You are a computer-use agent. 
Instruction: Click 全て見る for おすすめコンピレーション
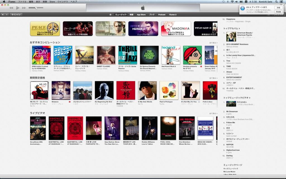(x=213, y=43)
